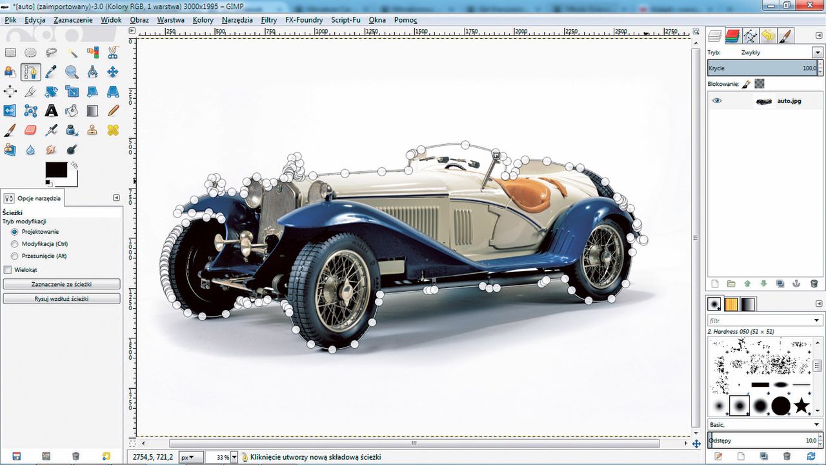Open the layers dock configuration menu arrow
Image resolution: width=826 pixels, height=465 pixels.
818,36
